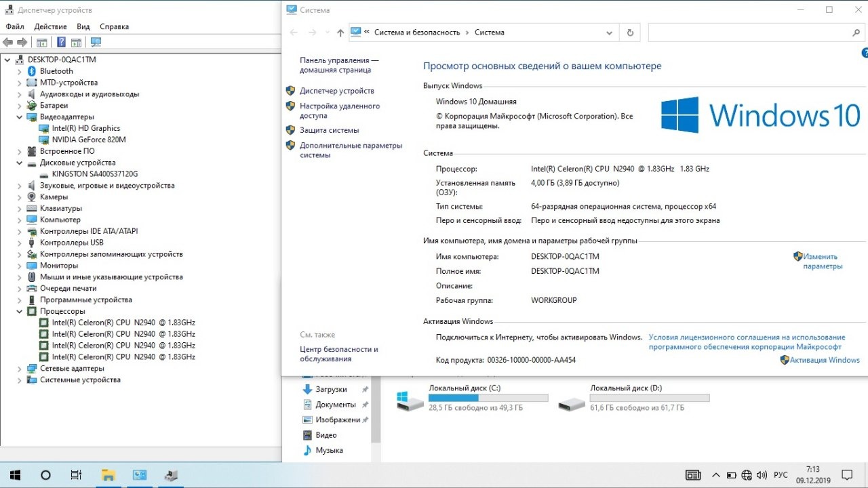The width and height of the screenshot is (868, 488).
Task: Open Диспетчер устройств link in System sidebar
Action: click(337, 91)
